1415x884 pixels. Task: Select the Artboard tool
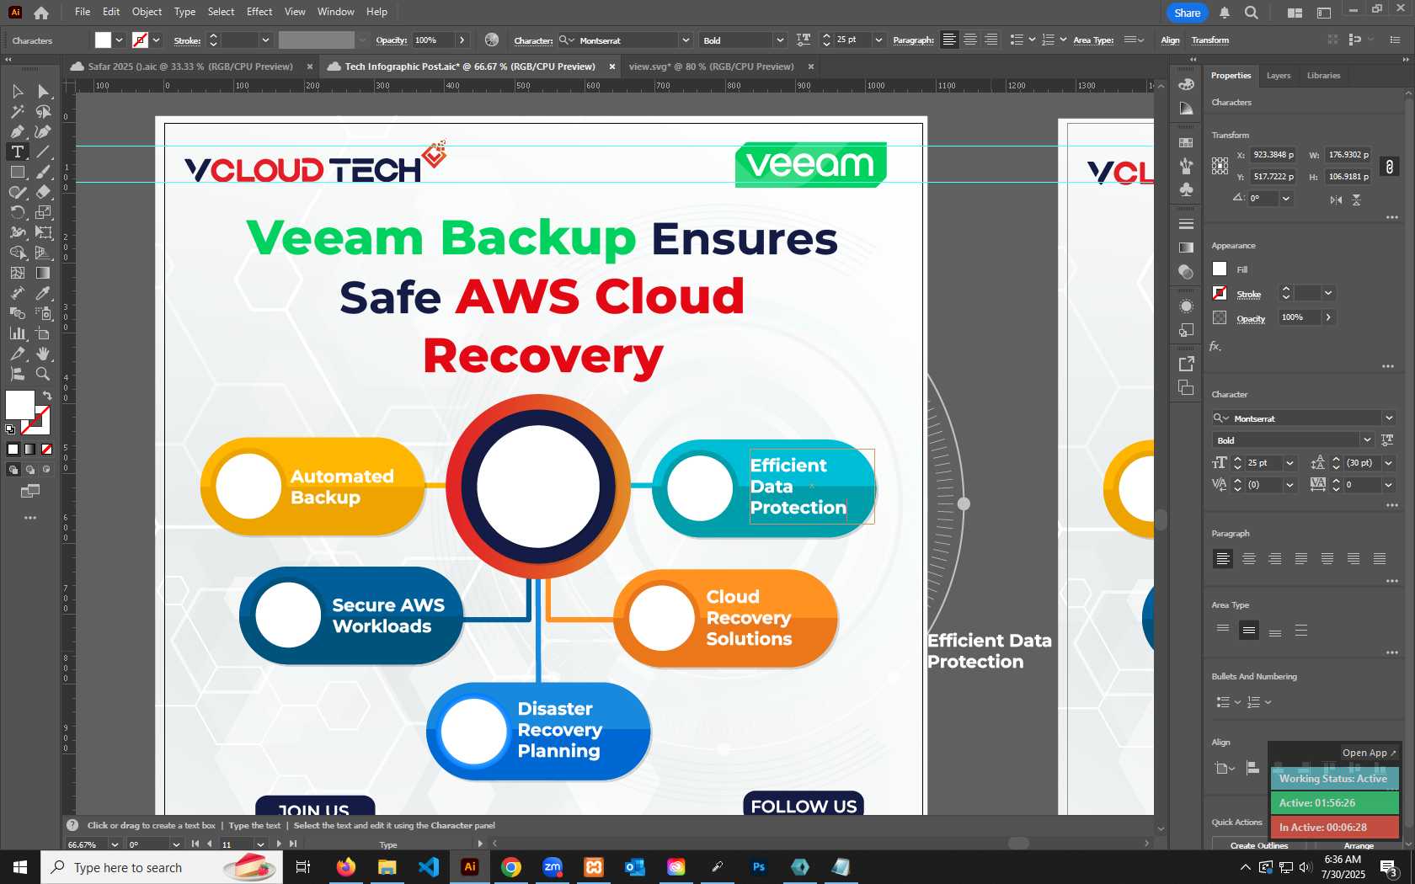click(x=43, y=333)
